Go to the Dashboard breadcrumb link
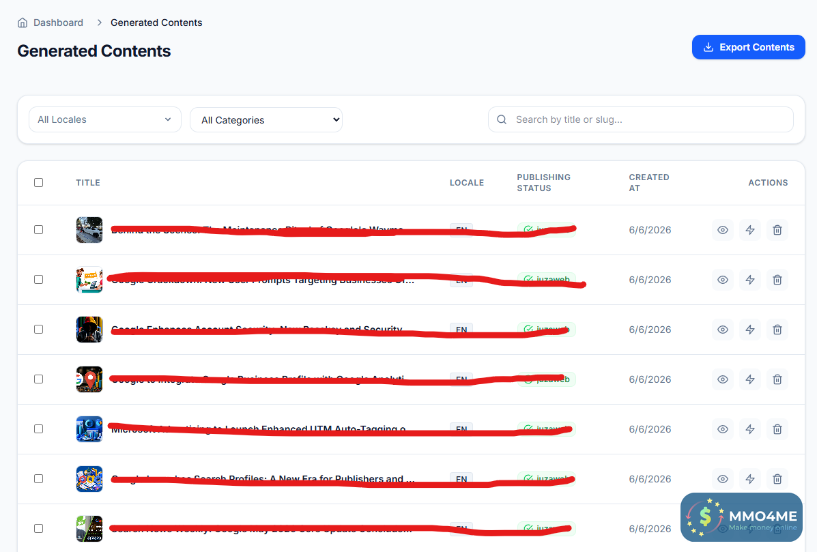The image size is (817, 552). click(x=59, y=23)
